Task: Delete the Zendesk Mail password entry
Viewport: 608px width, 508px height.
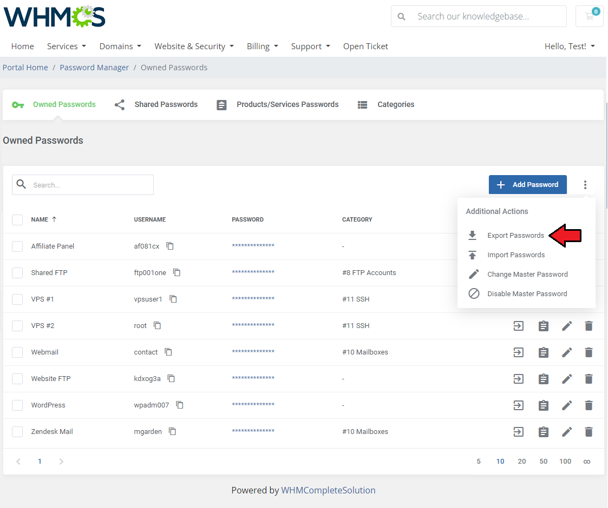Action: pos(589,432)
